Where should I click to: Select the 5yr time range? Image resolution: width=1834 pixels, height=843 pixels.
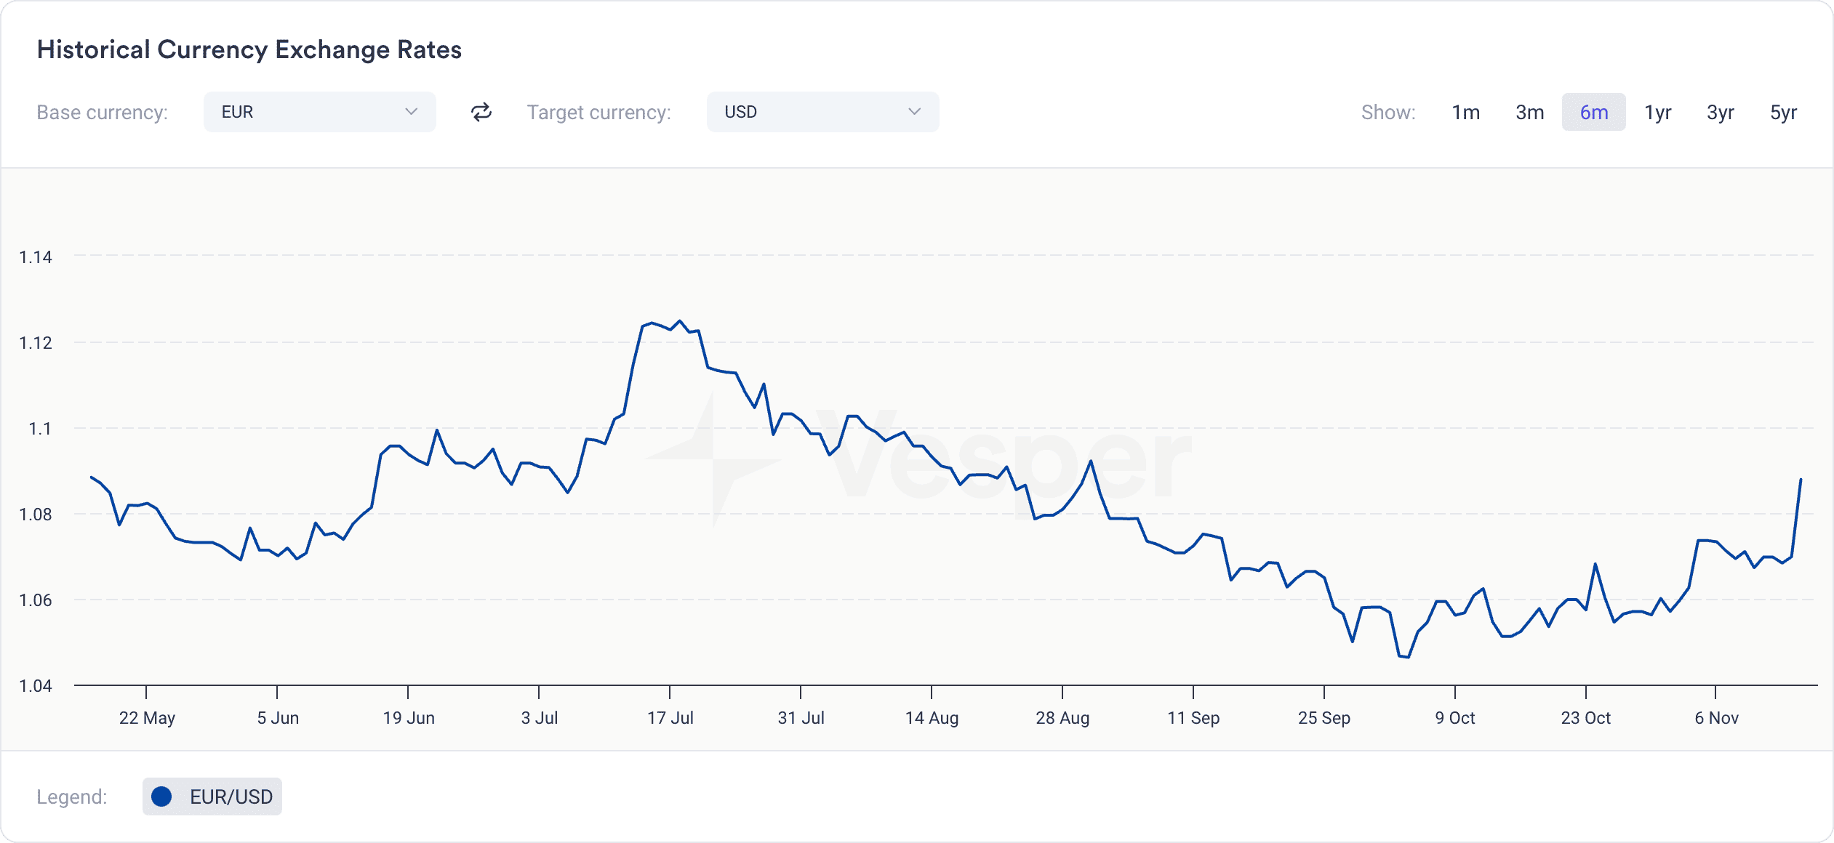point(1783,113)
